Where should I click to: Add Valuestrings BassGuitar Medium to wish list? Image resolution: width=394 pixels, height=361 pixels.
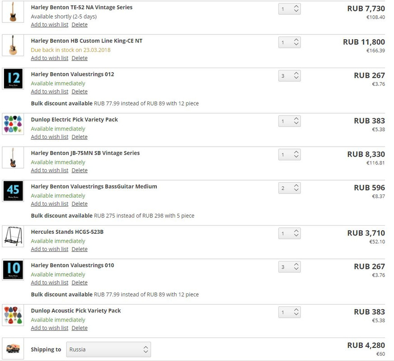[50, 204]
